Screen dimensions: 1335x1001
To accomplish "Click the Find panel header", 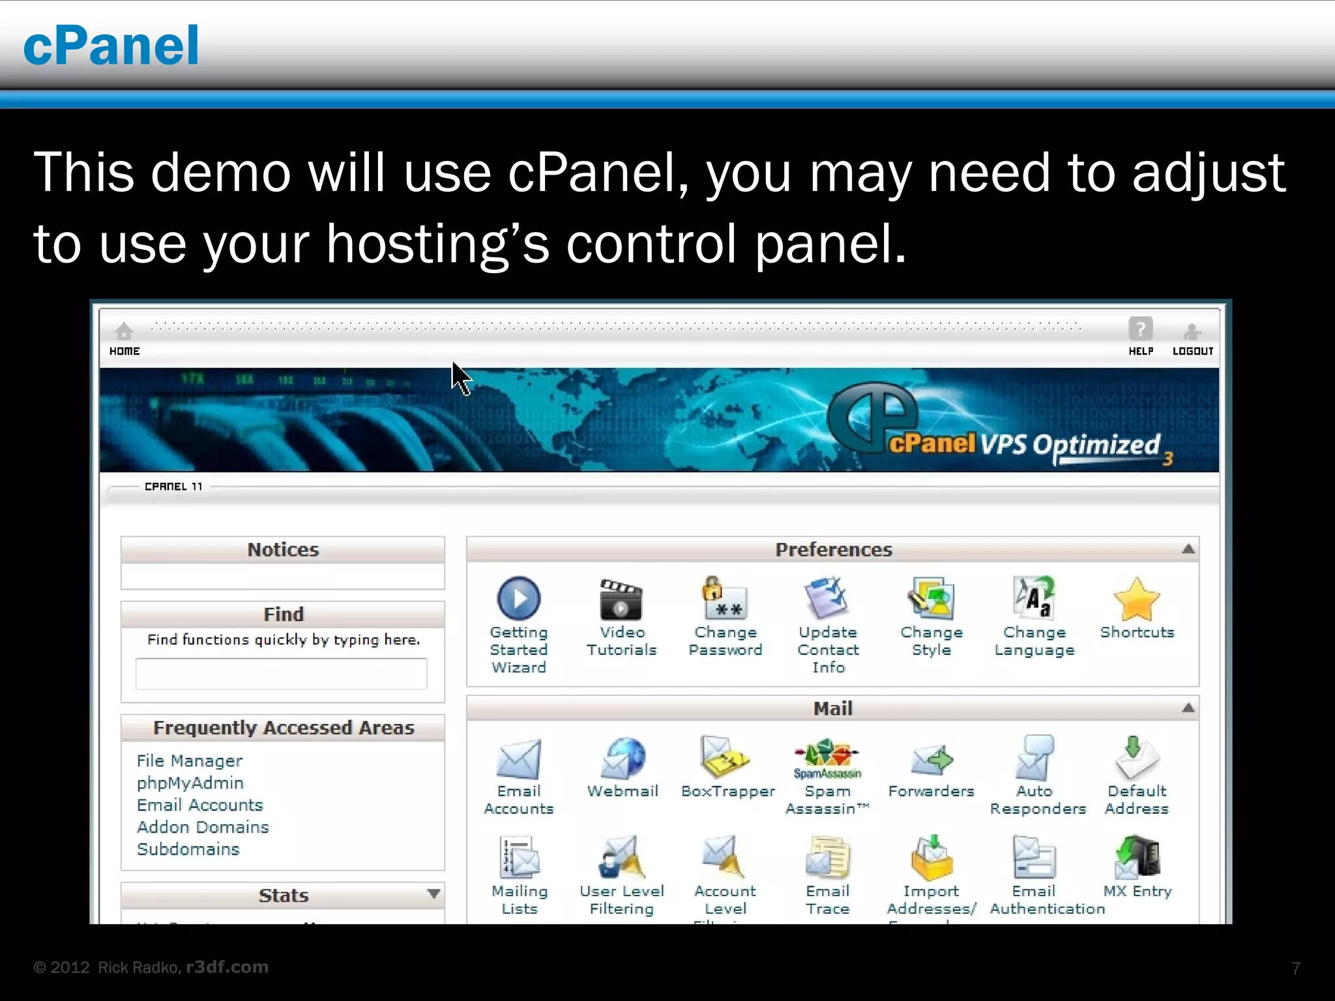I will (x=283, y=614).
